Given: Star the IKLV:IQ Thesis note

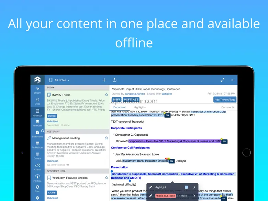Looking at the screenshot, I should click(x=107, y=94).
